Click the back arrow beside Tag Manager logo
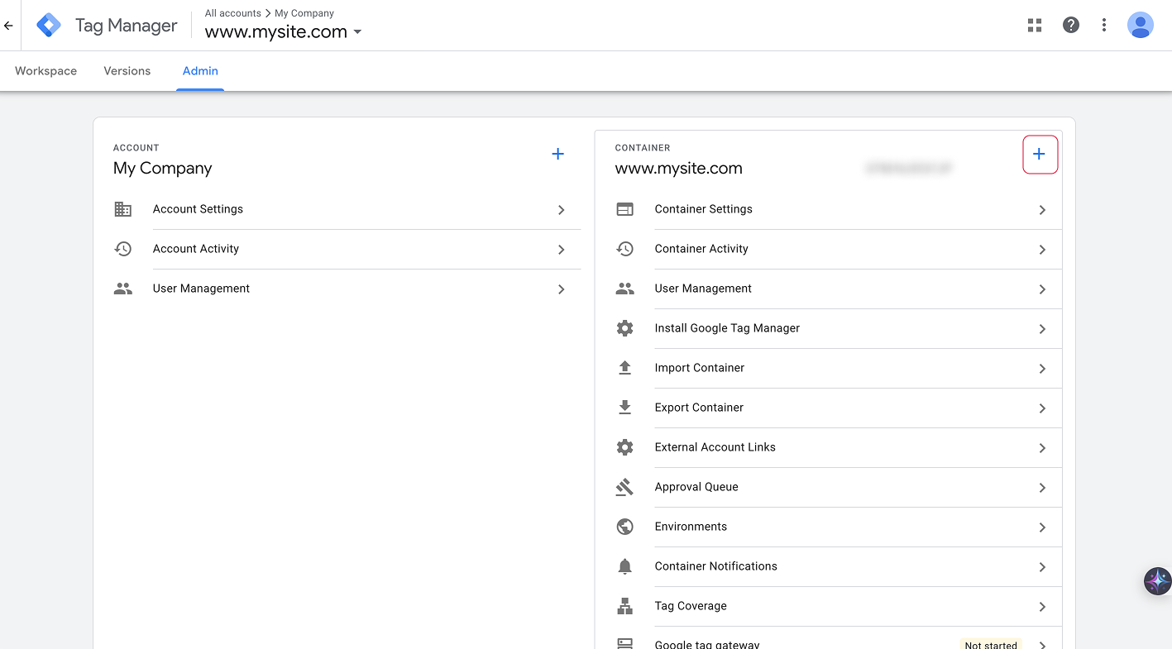 (9, 26)
